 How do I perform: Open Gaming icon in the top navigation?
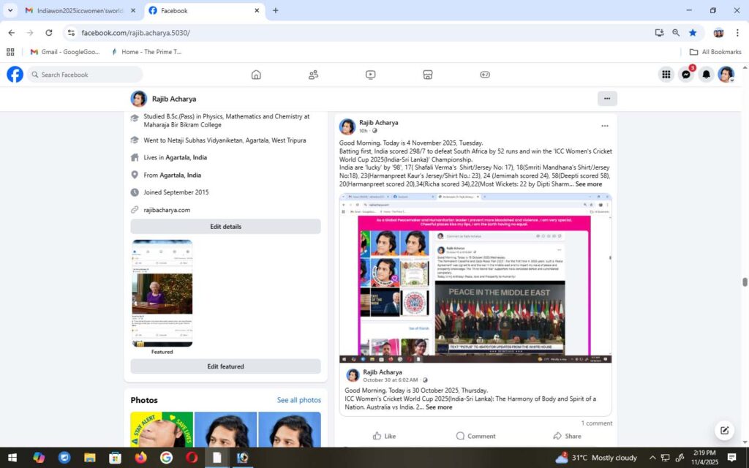click(485, 75)
